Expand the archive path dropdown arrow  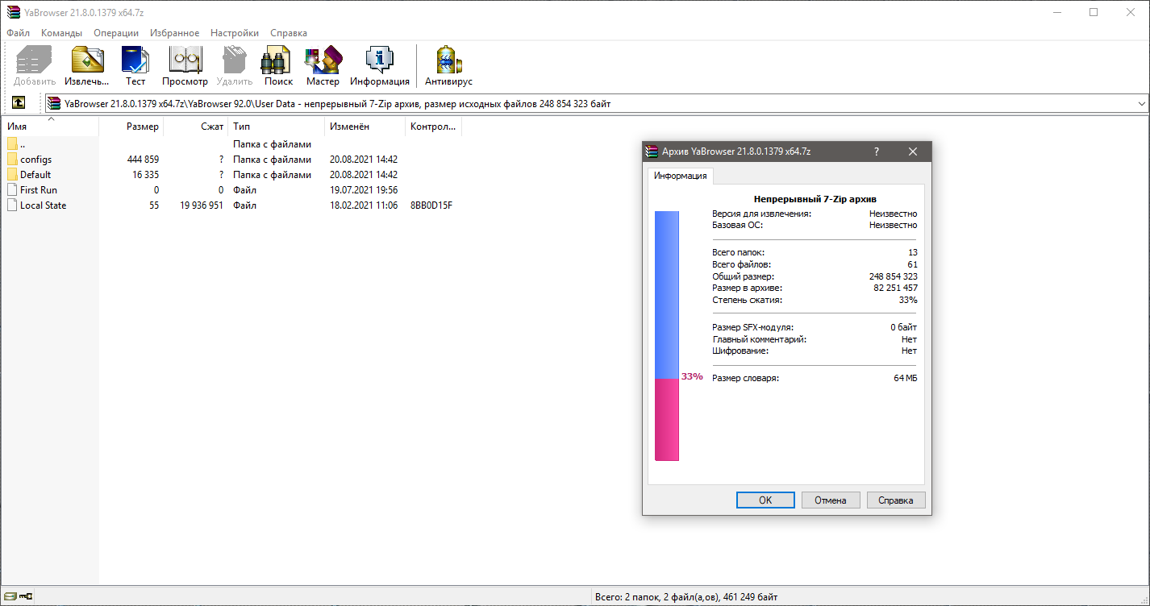coord(1141,103)
